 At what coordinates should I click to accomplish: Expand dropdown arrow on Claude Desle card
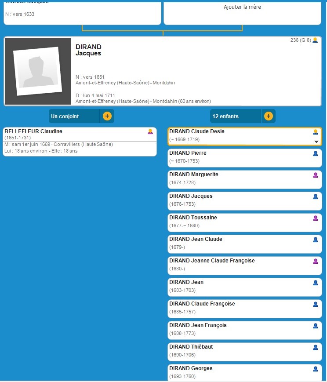[x=316, y=142]
